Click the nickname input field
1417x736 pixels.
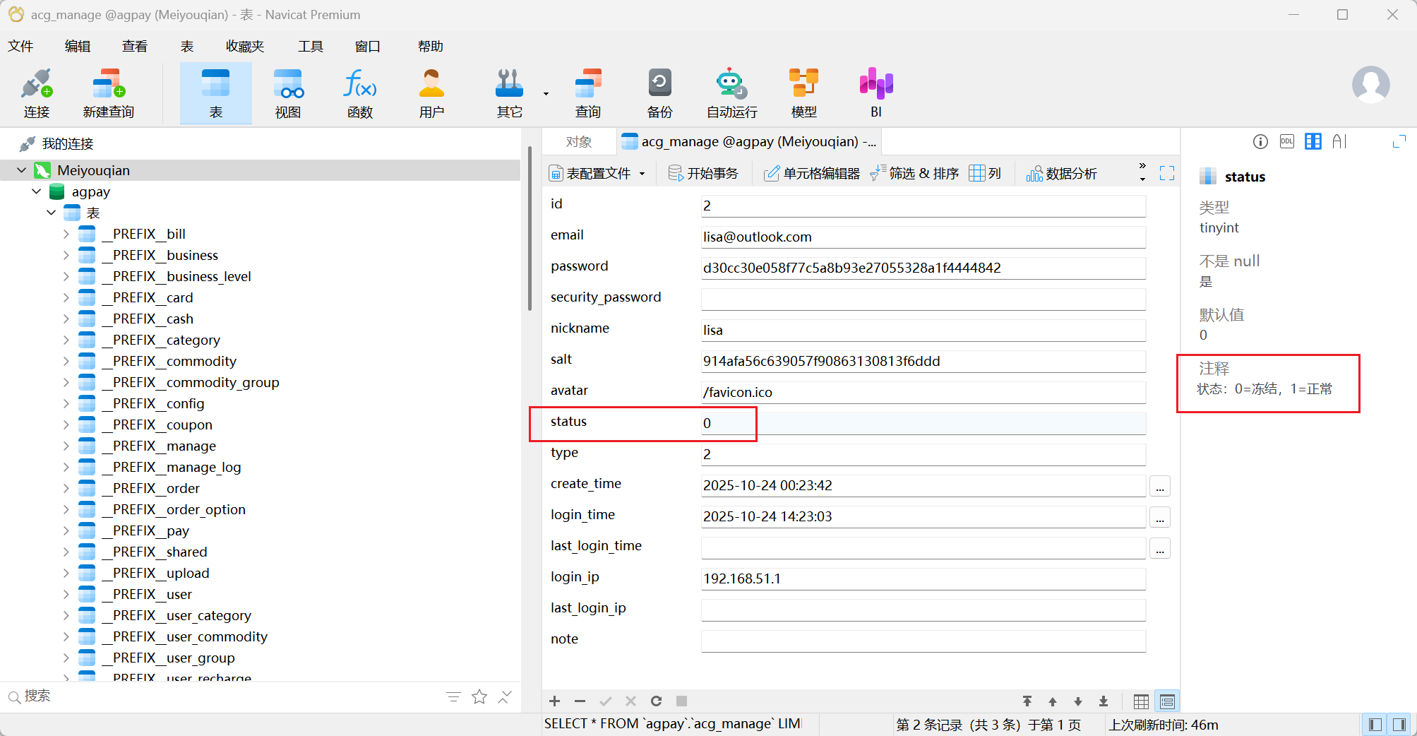coord(923,330)
